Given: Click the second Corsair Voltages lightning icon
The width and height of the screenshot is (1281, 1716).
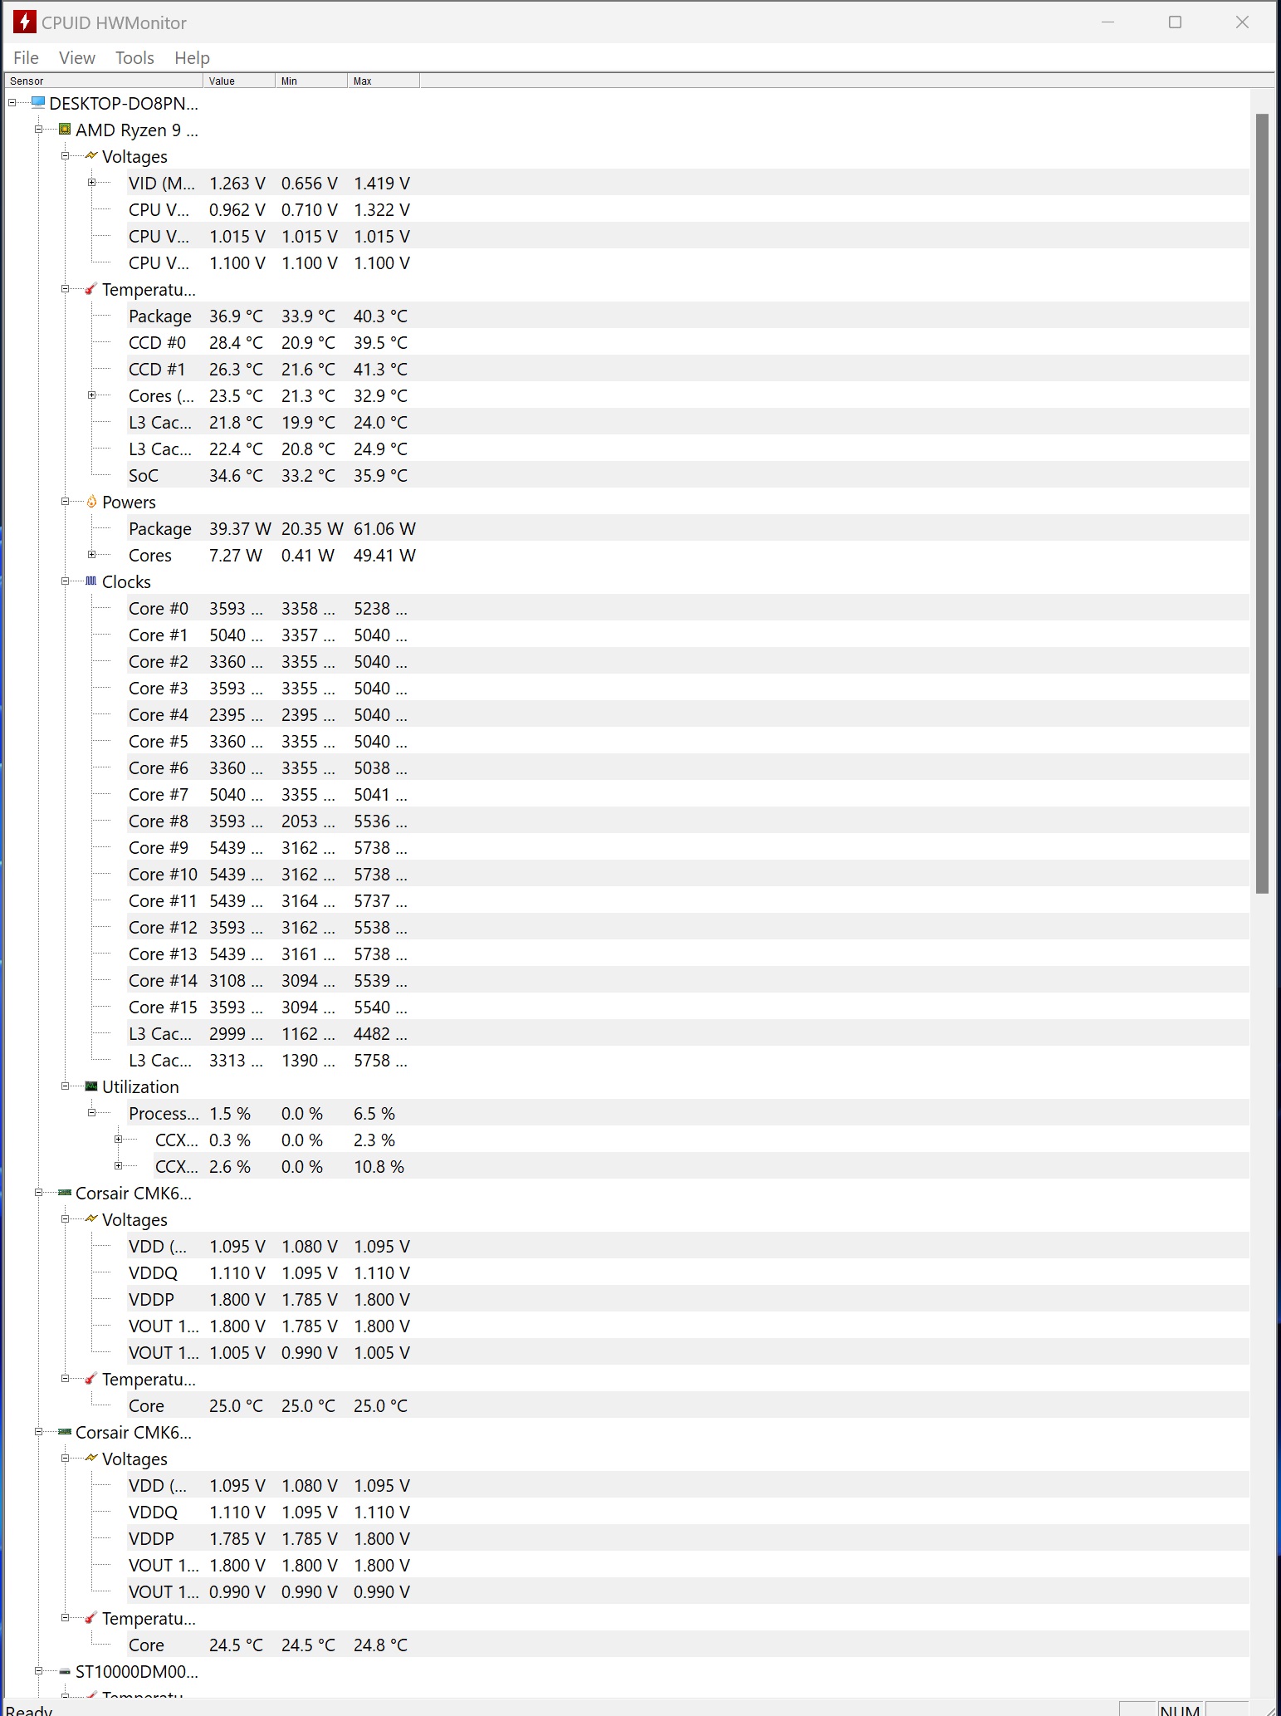Looking at the screenshot, I should pos(91,1459).
